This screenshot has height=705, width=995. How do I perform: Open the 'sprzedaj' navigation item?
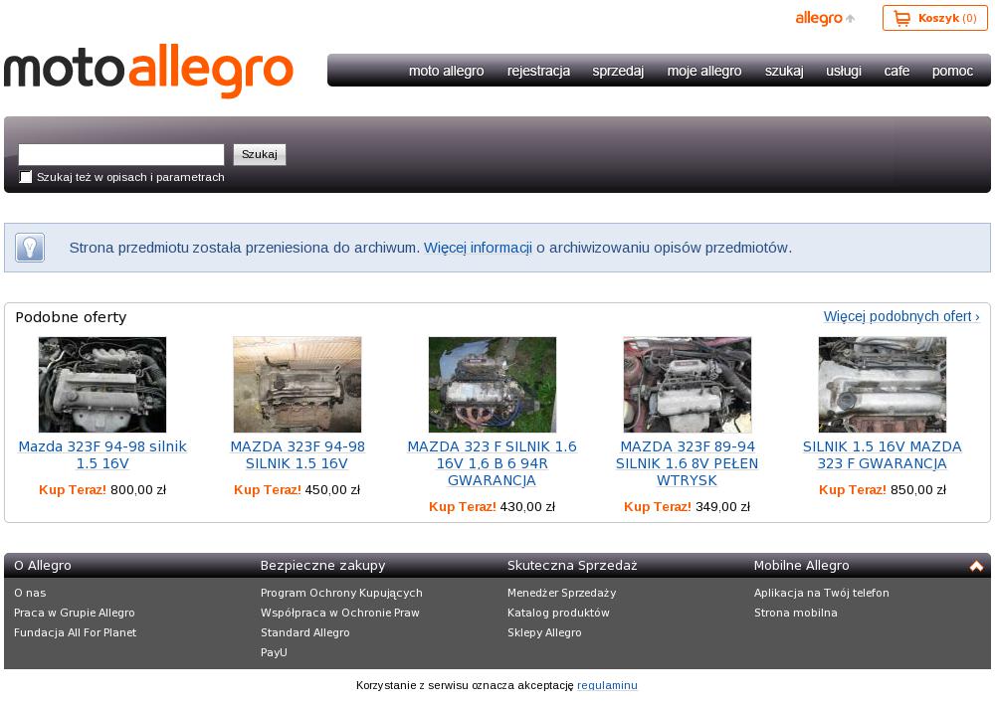pyautogui.click(x=618, y=71)
